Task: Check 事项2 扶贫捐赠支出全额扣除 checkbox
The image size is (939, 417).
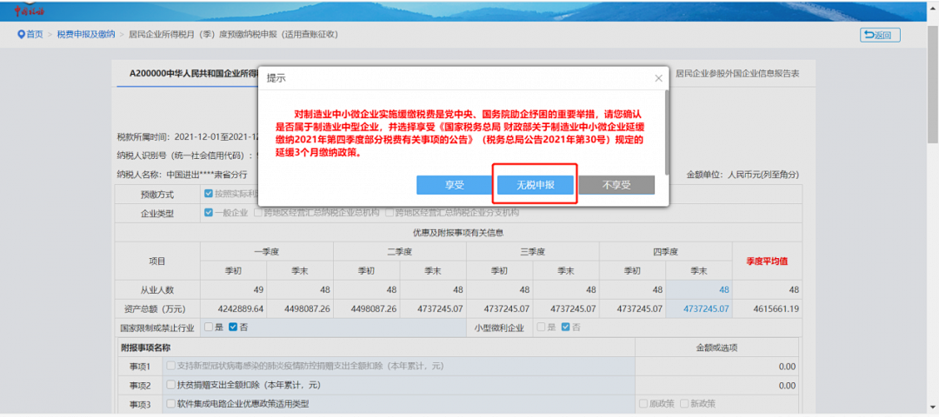Action: point(171,384)
